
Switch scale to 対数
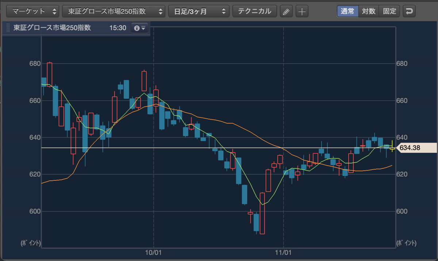(369, 11)
